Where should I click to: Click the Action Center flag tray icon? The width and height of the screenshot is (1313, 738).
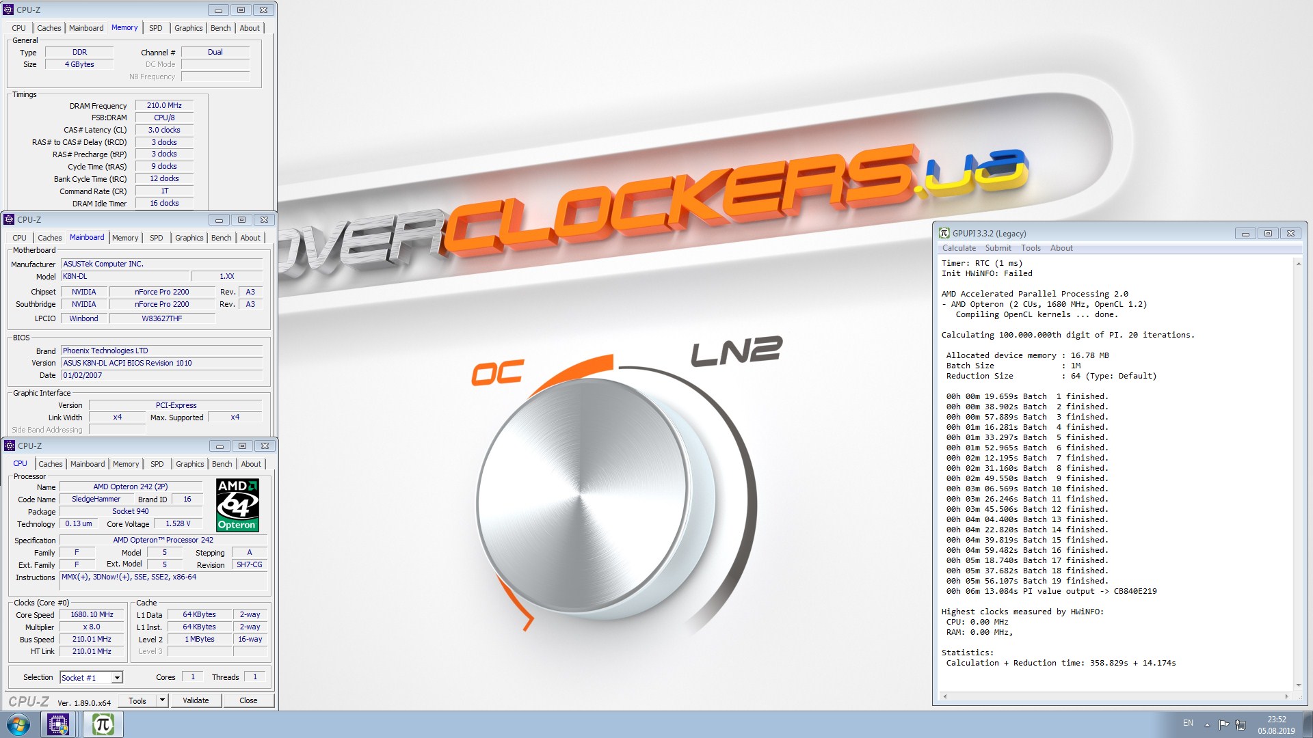coord(1223,724)
